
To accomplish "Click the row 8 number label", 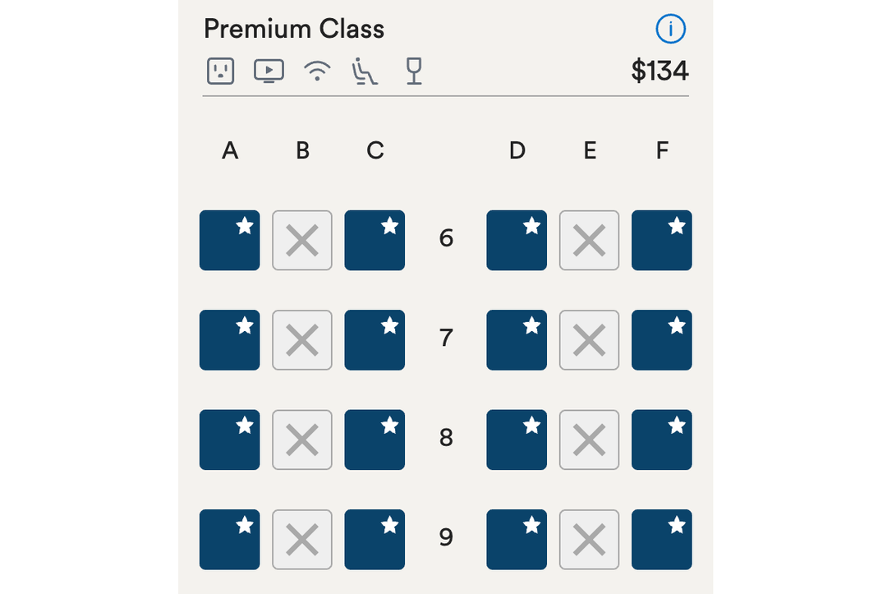I will [446, 439].
